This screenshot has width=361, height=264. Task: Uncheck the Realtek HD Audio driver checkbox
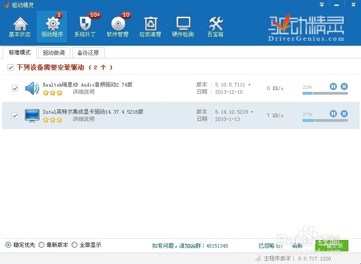[x=15, y=88]
